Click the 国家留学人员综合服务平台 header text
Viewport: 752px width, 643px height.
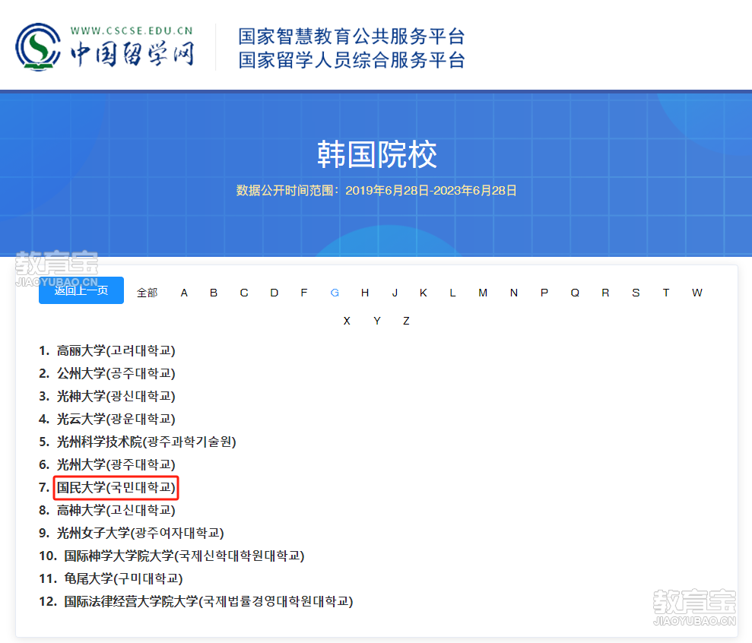pyautogui.click(x=351, y=60)
